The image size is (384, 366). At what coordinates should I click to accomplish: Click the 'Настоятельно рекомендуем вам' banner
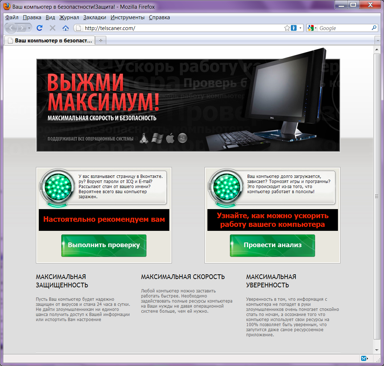pos(104,220)
